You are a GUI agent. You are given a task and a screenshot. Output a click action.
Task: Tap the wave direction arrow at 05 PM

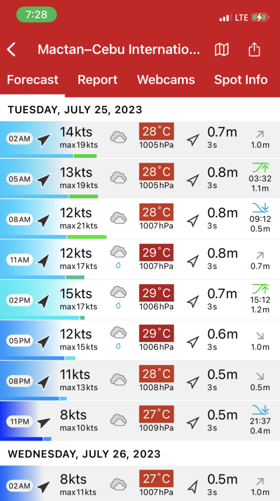click(x=193, y=342)
